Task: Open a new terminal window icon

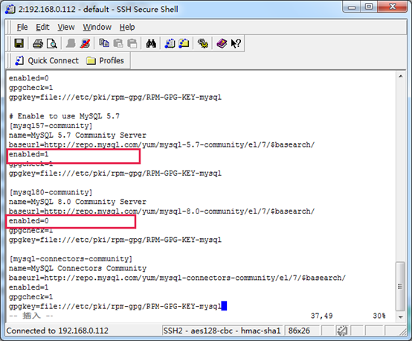Action: 170,43
